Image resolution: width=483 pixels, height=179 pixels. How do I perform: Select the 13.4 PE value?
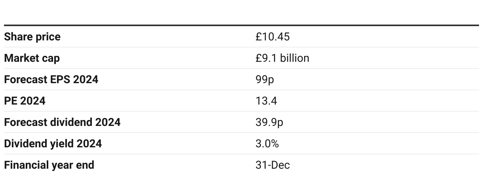[266, 101]
